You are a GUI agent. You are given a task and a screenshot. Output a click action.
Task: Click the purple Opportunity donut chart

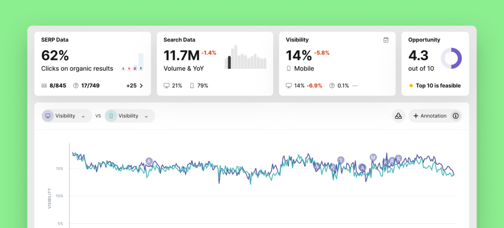452,58
